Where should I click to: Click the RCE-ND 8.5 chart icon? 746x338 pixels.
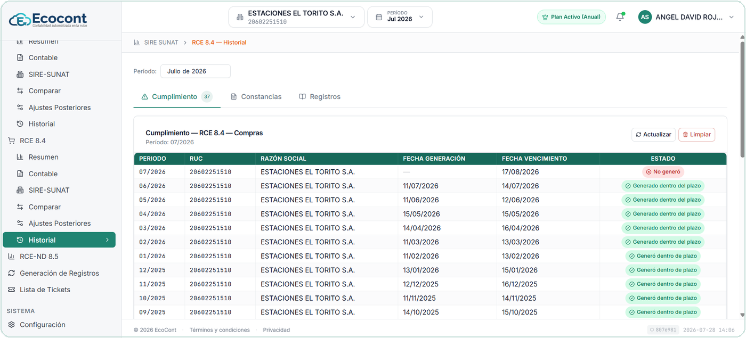coord(11,257)
